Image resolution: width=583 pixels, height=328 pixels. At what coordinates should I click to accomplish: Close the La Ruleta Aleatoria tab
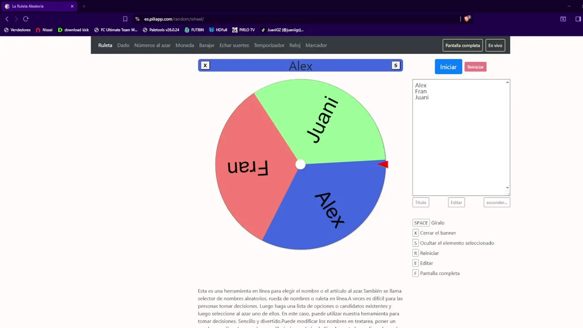(72, 6)
